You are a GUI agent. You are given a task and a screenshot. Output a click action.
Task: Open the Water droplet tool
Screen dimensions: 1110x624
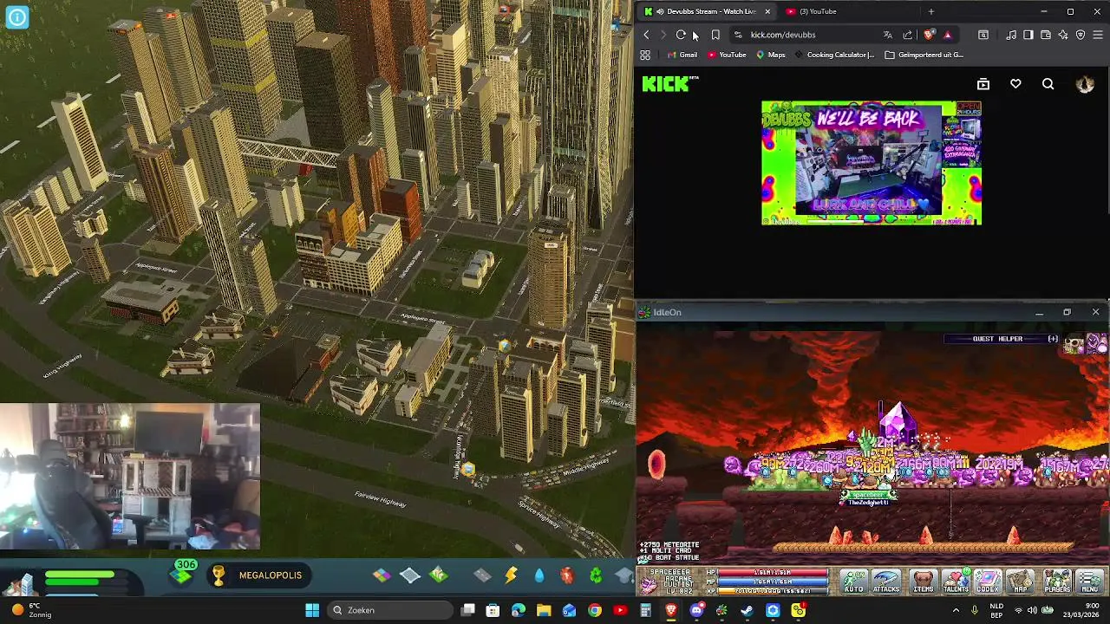point(539,575)
